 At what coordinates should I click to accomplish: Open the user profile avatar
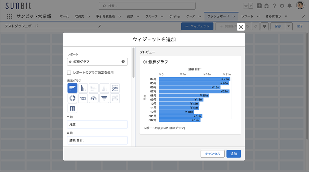pyautogui.click(x=300, y=5)
